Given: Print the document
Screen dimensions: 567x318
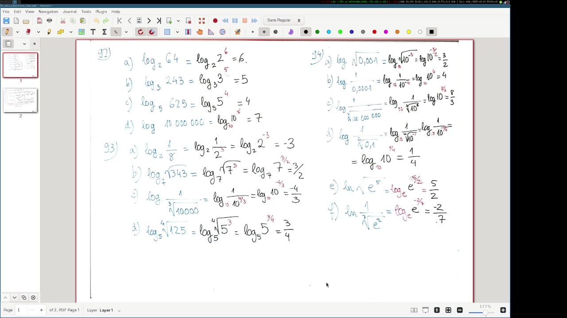Looking at the screenshot, I should coord(50,21).
